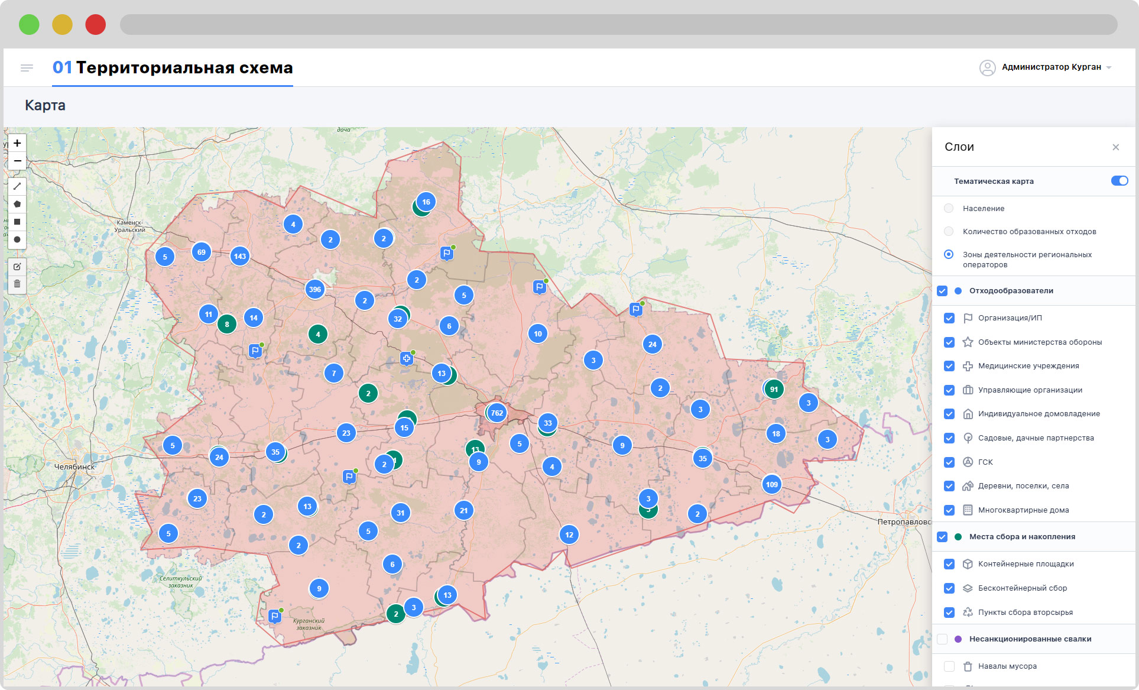Screen dimensions: 1139x690
Task: Click the 32 cluster marker
Action: (x=398, y=319)
